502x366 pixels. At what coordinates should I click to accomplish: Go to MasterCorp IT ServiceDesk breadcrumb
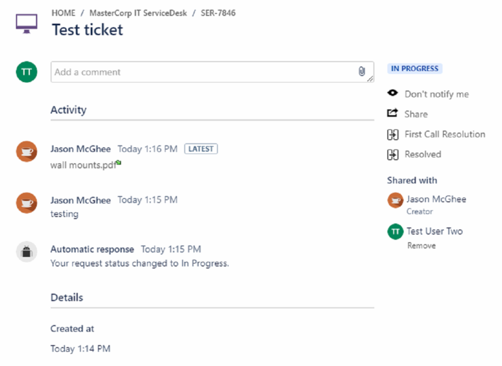138,13
